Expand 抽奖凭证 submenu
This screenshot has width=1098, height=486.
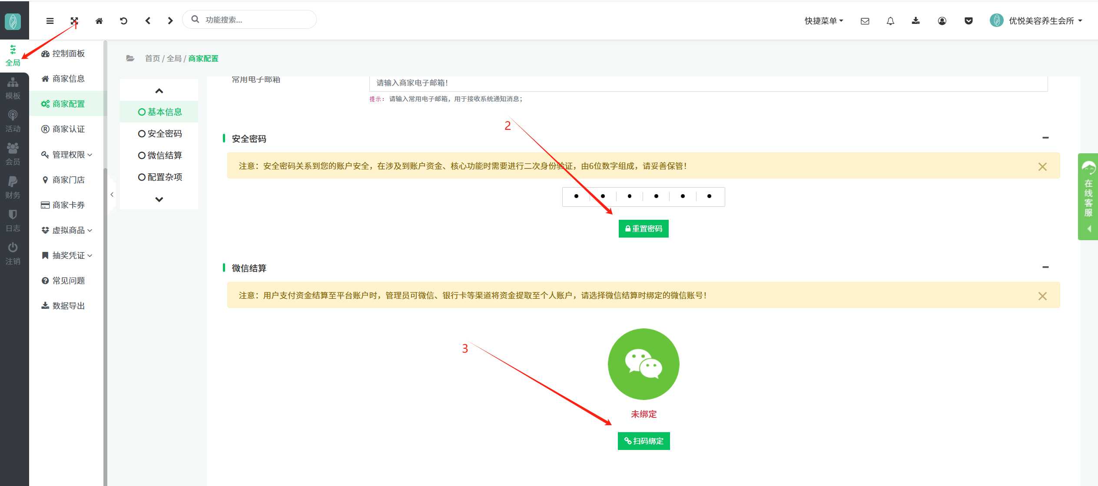point(66,255)
